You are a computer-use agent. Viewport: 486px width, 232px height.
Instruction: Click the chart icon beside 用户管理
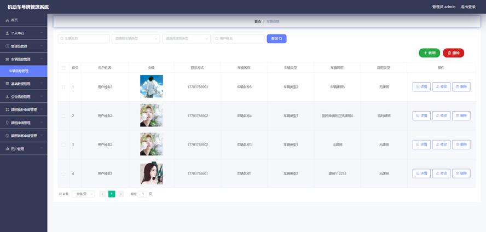7,149
